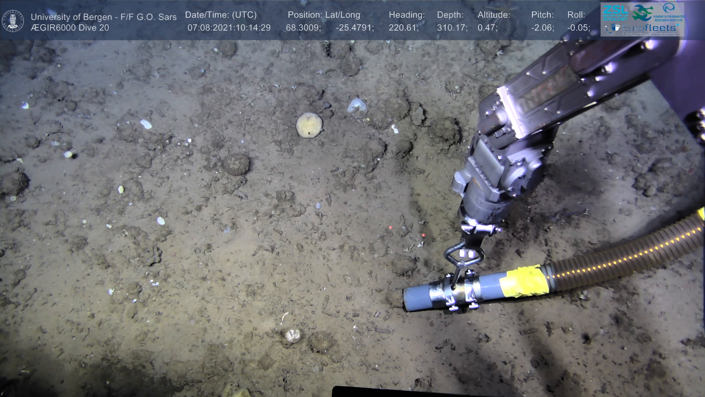Image resolution: width=705 pixels, height=397 pixels.
Task: Click the pitch value -2.06
Action: tap(542, 28)
